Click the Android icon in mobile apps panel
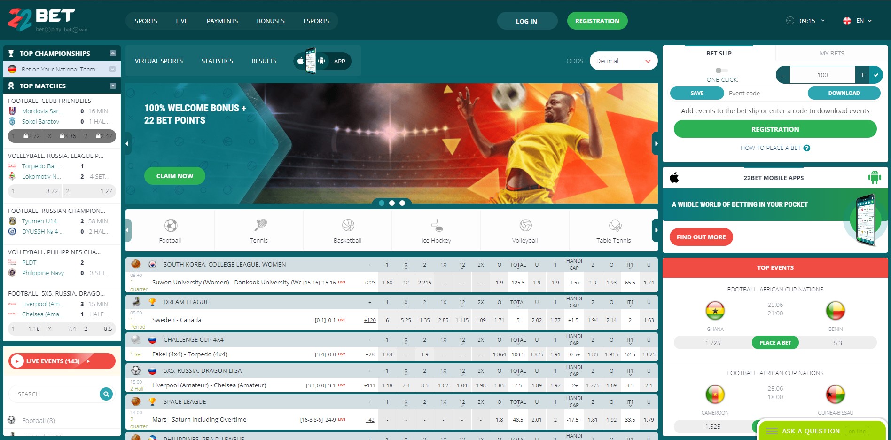Viewport: 891px width, 440px height. [875, 178]
